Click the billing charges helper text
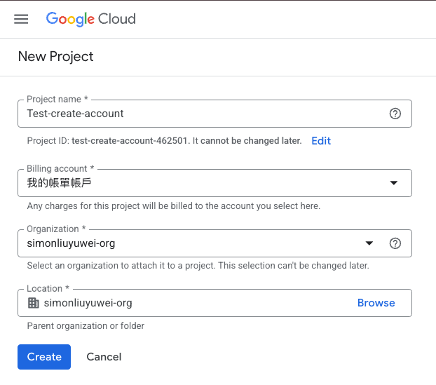The image size is (436, 385). pos(173,206)
